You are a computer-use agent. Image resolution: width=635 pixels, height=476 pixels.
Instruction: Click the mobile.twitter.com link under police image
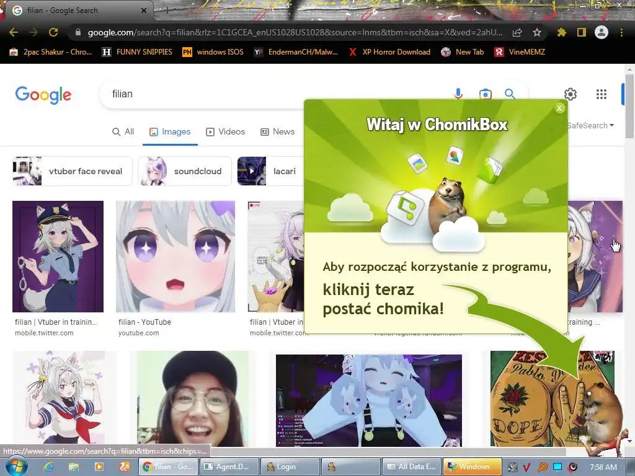[x=44, y=333]
